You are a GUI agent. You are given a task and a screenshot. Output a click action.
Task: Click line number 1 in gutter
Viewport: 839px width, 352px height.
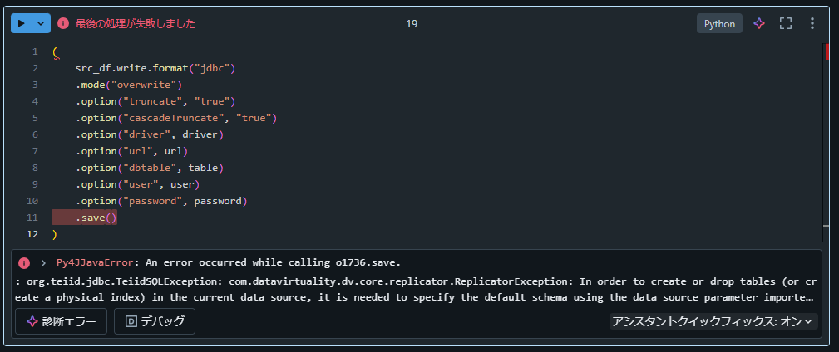[35, 51]
